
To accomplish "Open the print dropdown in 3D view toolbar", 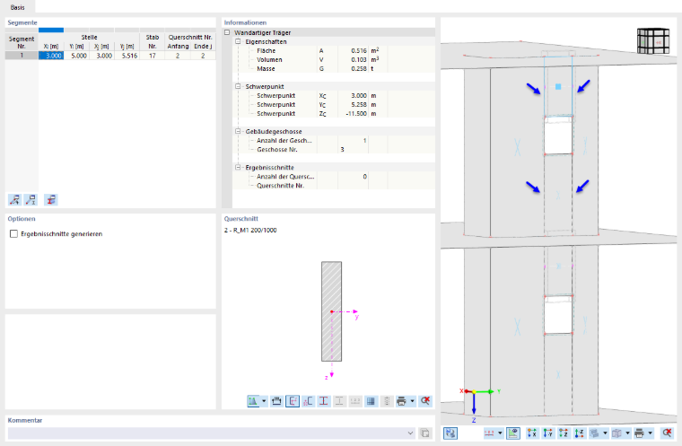I will (x=651, y=433).
